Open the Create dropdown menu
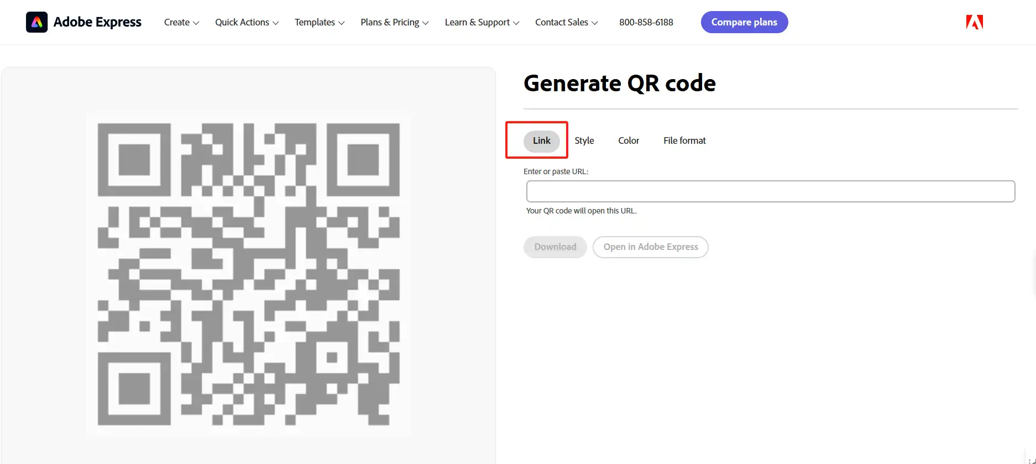This screenshot has width=1036, height=464. pyautogui.click(x=181, y=22)
